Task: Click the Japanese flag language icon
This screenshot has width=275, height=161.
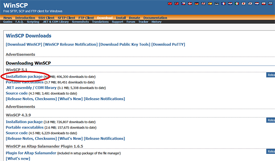Action: pyautogui.click(x=243, y=3)
